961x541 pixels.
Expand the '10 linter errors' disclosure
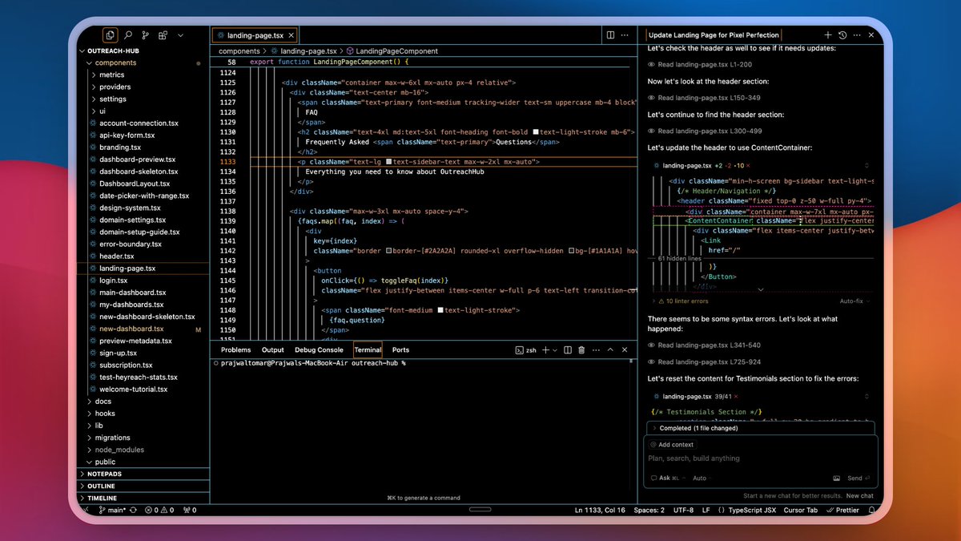(x=682, y=301)
